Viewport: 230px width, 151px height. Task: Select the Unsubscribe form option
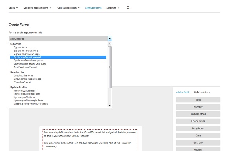point(23,75)
